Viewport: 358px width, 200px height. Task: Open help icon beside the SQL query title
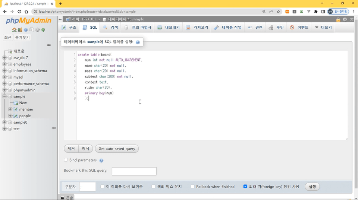click(138, 42)
